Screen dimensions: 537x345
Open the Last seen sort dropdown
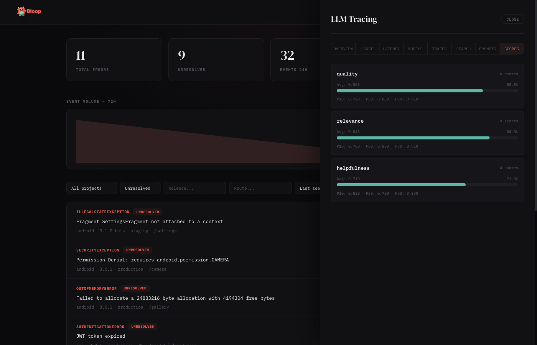308,188
